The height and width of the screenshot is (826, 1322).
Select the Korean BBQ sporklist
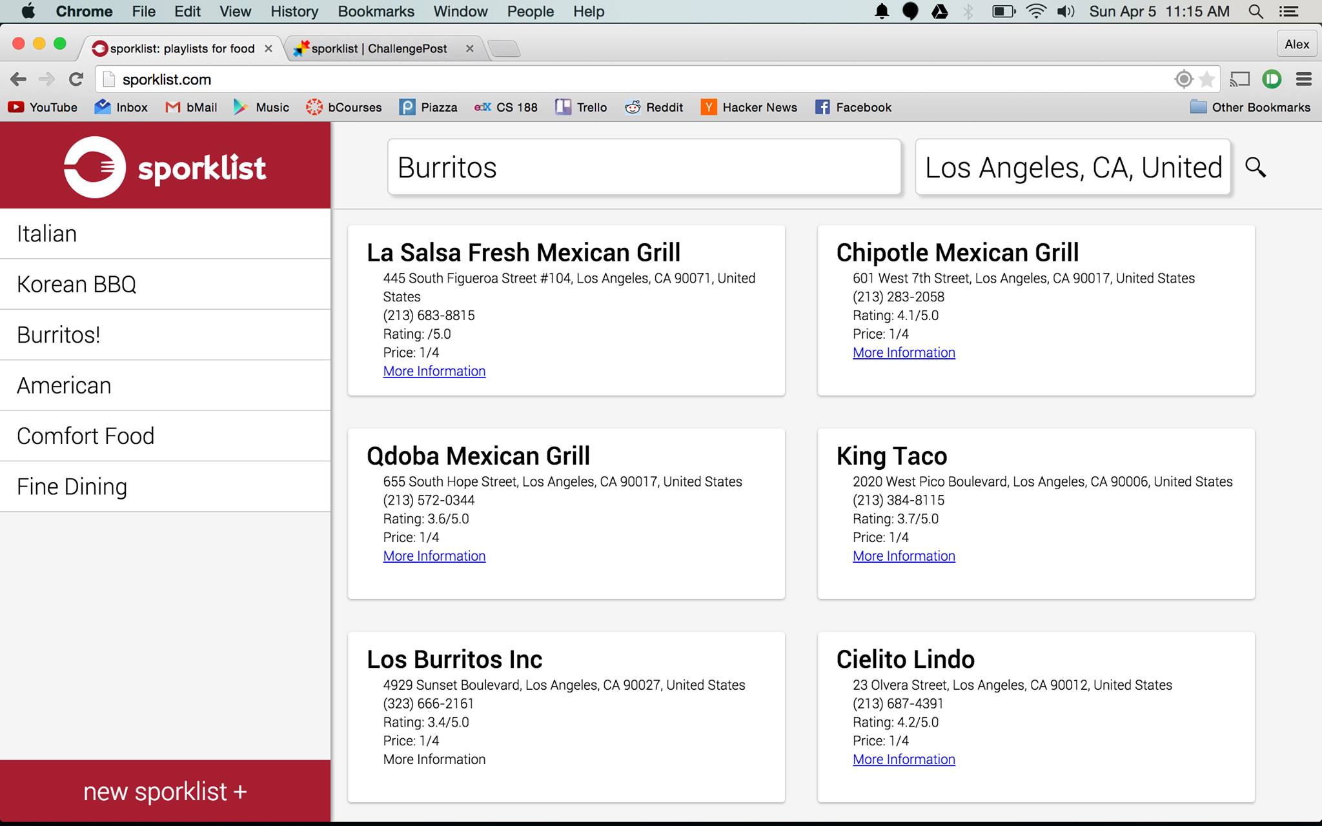coord(77,284)
